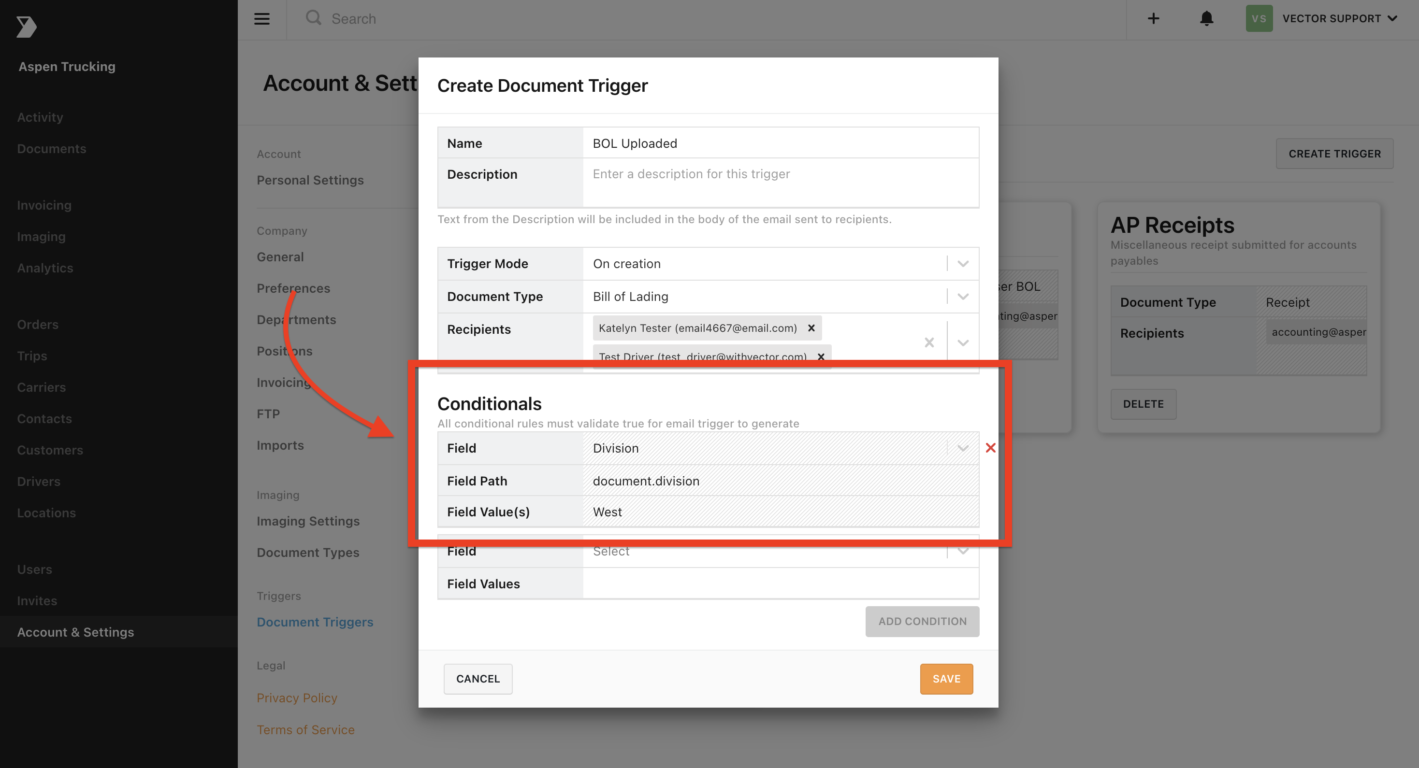The height and width of the screenshot is (768, 1419).
Task: Click the Field Path document.division input
Action: point(781,481)
